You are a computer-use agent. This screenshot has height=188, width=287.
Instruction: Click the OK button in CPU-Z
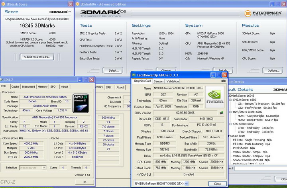[85, 182]
